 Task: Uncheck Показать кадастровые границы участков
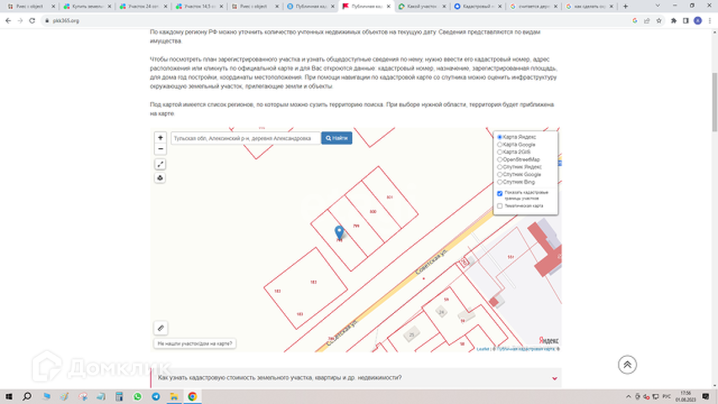click(500, 194)
